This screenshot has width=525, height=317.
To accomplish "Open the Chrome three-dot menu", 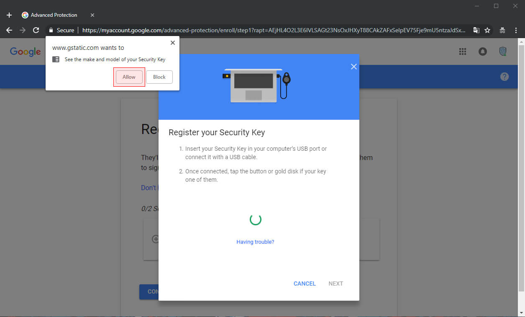I will tap(516, 30).
